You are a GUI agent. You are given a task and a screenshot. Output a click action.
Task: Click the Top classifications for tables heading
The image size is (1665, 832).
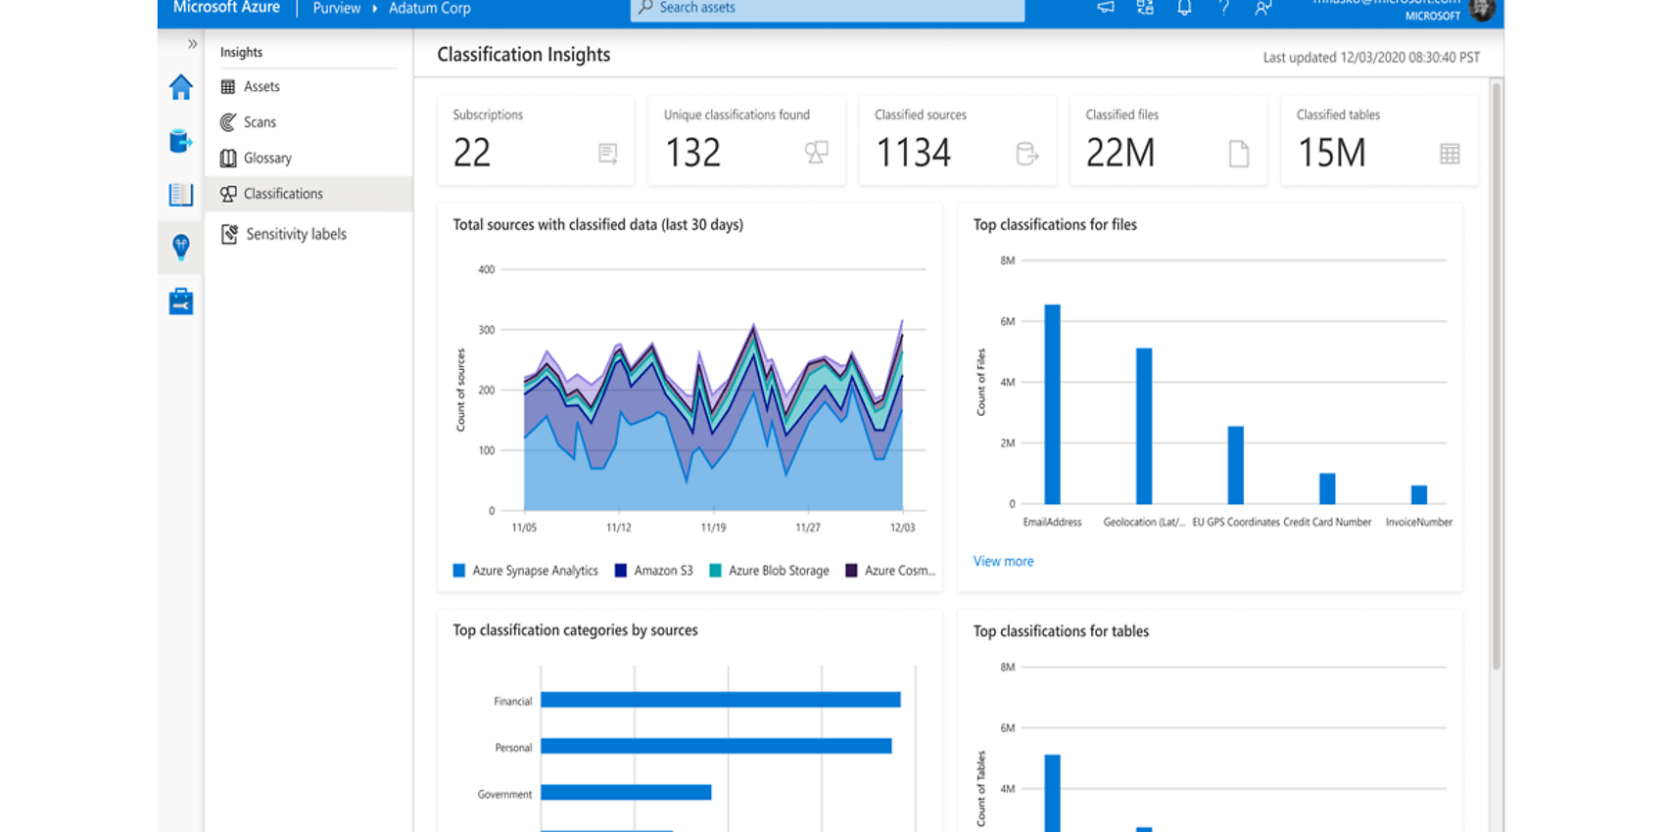point(1061,631)
